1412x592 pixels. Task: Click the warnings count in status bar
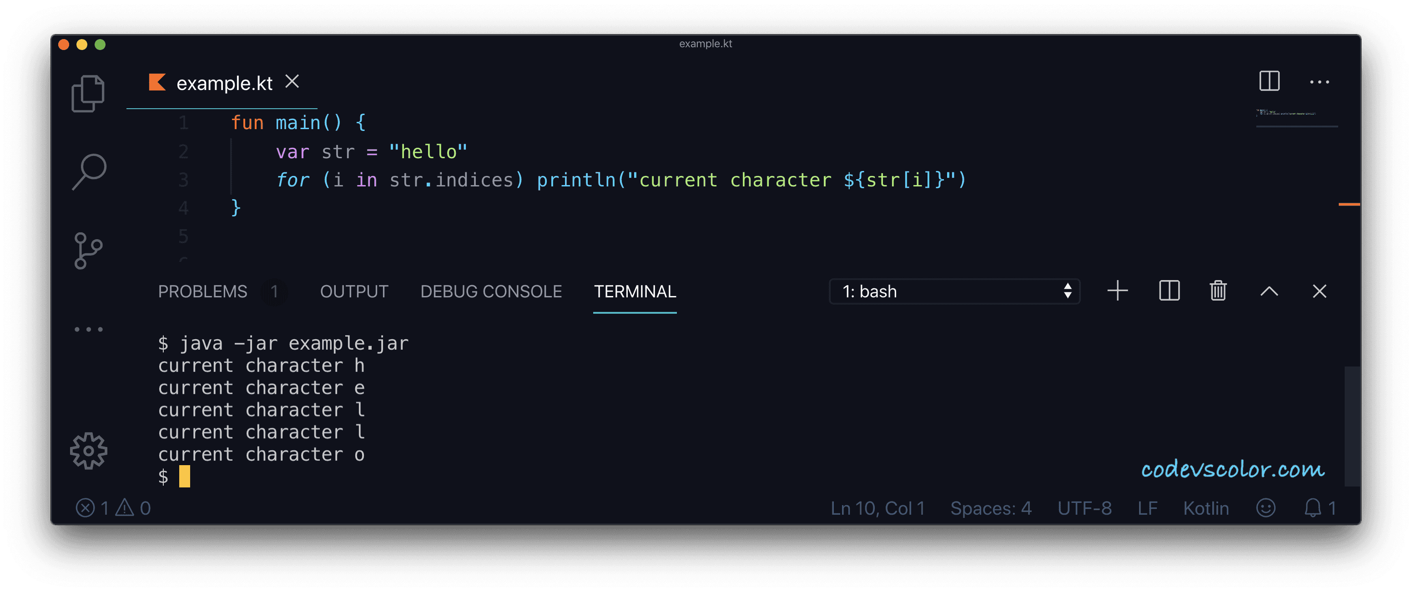[x=133, y=508]
